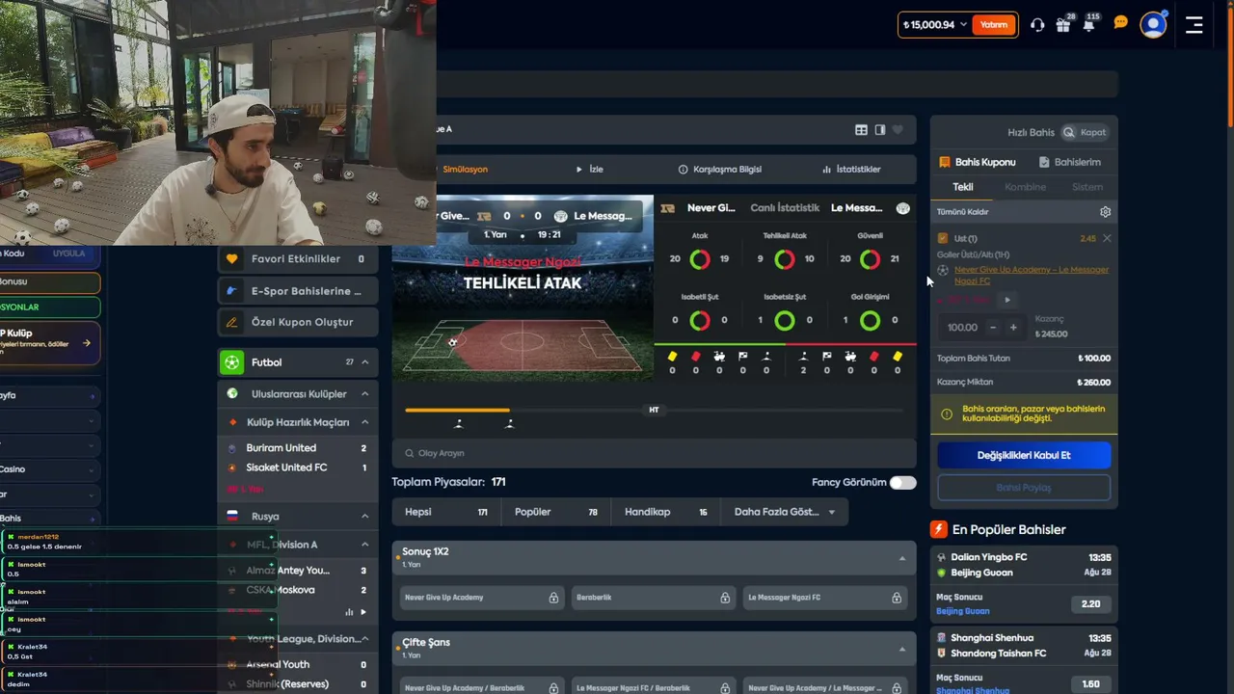The image size is (1234, 694).
Task: Collapse Kulüp Hazırlık Maçları league
Action: tap(365, 422)
